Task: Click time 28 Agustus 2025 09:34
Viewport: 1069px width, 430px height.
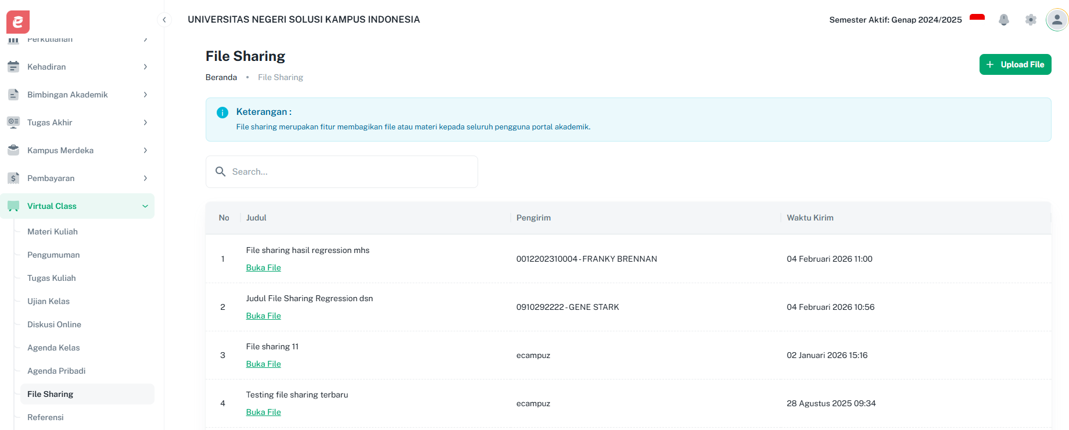Action: coord(831,403)
